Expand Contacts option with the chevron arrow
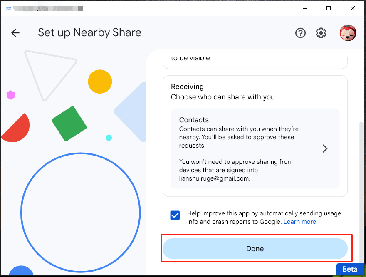Screen dimensions: 366x277 coord(325,148)
